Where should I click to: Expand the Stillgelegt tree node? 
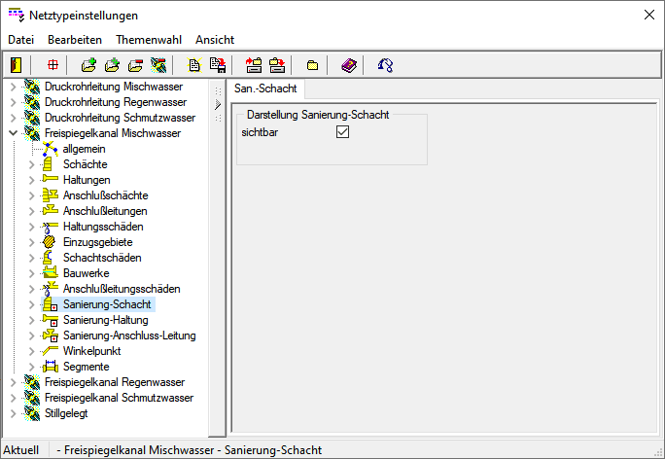[x=12, y=413]
